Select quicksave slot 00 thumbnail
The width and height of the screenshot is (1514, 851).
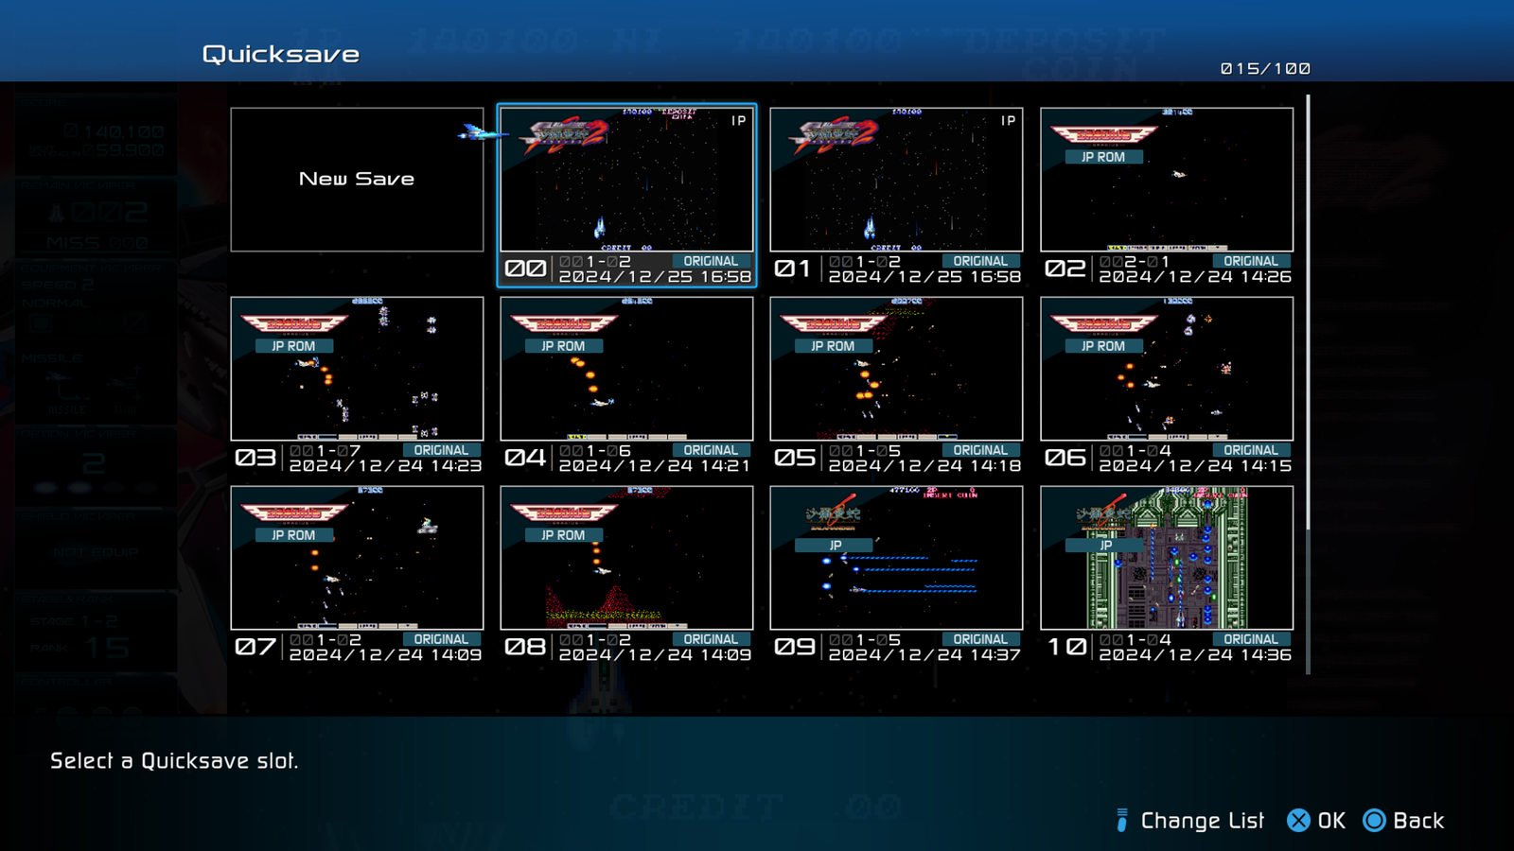626,180
